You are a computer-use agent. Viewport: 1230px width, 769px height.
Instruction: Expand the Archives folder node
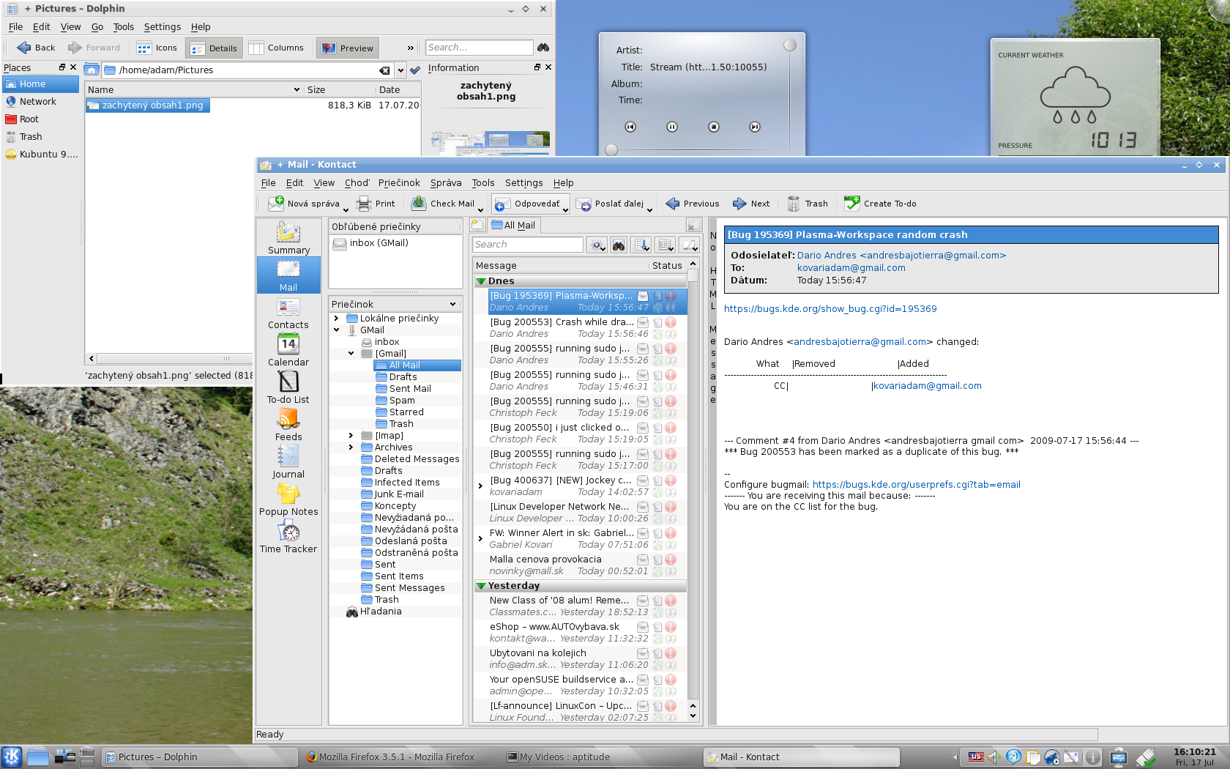(351, 447)
